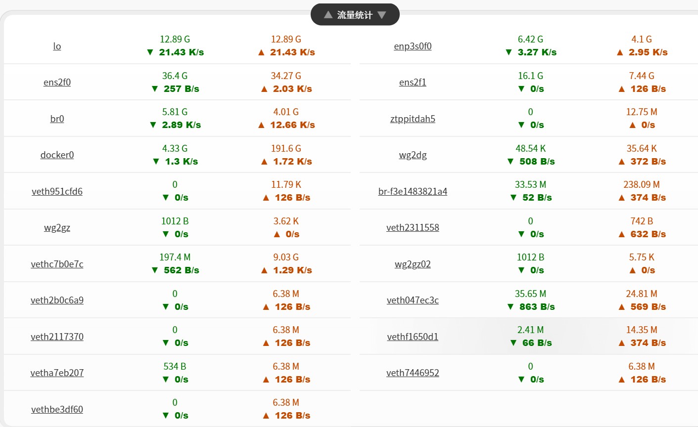Click the green download arrow for vethc7b0e7c
698x427 pixels.
(x=154, y=270)
